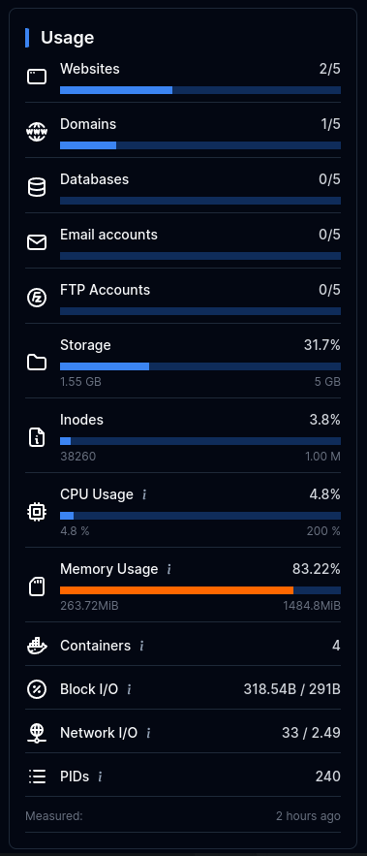Click the Block I/O percent icon

tap(37, 689)
